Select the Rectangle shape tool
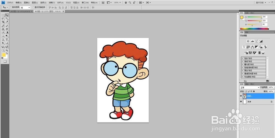275x138 pixels. (7, 43)
